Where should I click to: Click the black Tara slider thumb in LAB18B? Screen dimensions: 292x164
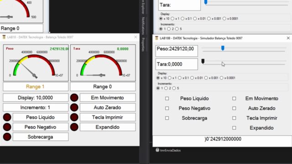[x=203, y=61]
